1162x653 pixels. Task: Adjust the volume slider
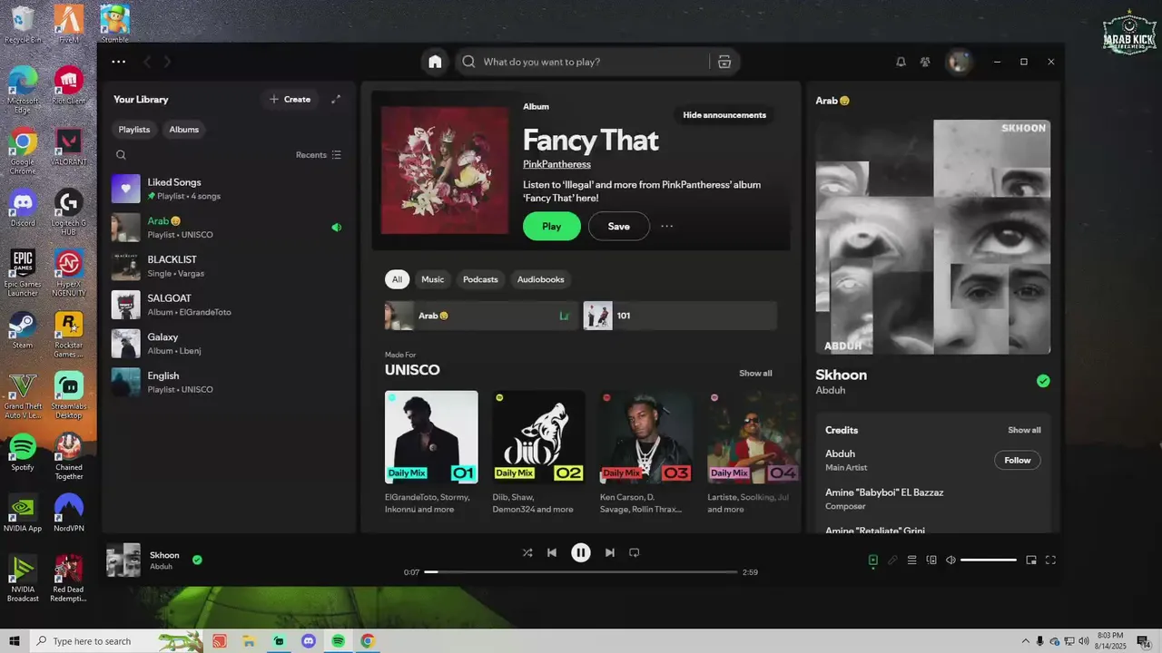point(989,560)
